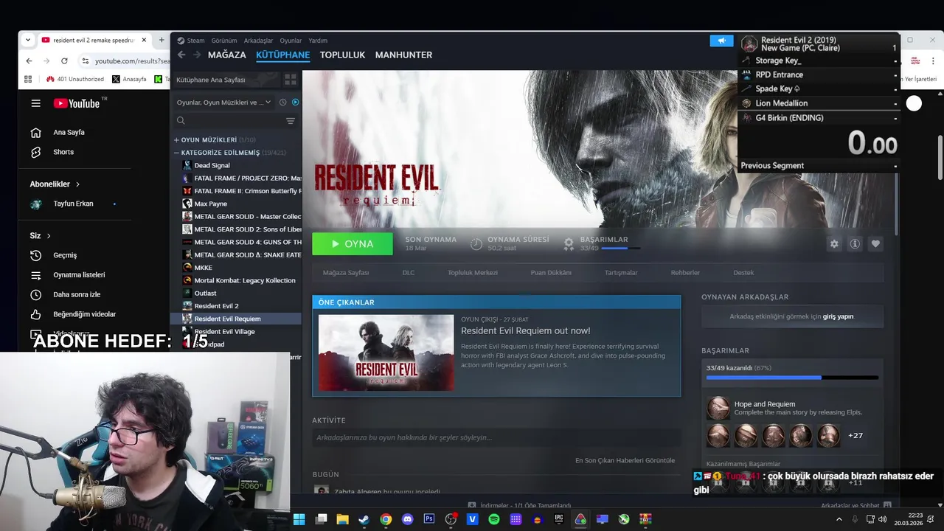Click the +27 more achievements indicator
The image size is (944, 531).
click(855, 436)
